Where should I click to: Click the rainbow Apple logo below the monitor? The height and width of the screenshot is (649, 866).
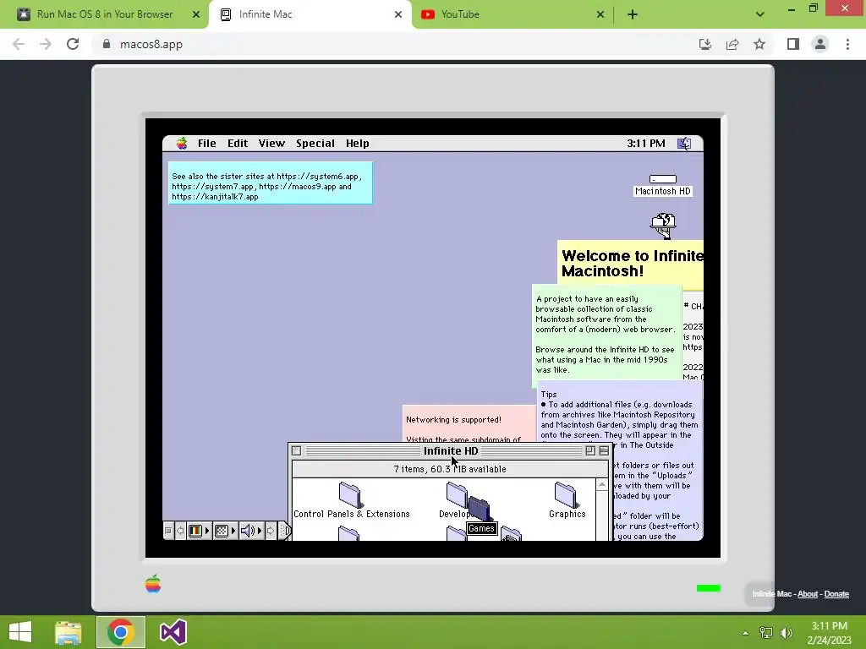pos(153,584)
